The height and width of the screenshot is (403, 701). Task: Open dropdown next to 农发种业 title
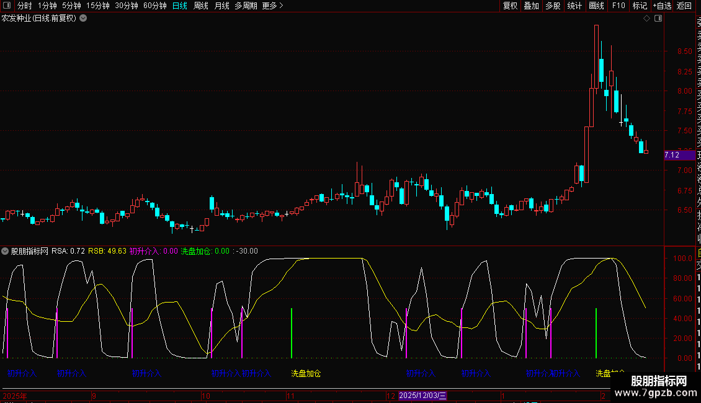[x=83, y=19]
